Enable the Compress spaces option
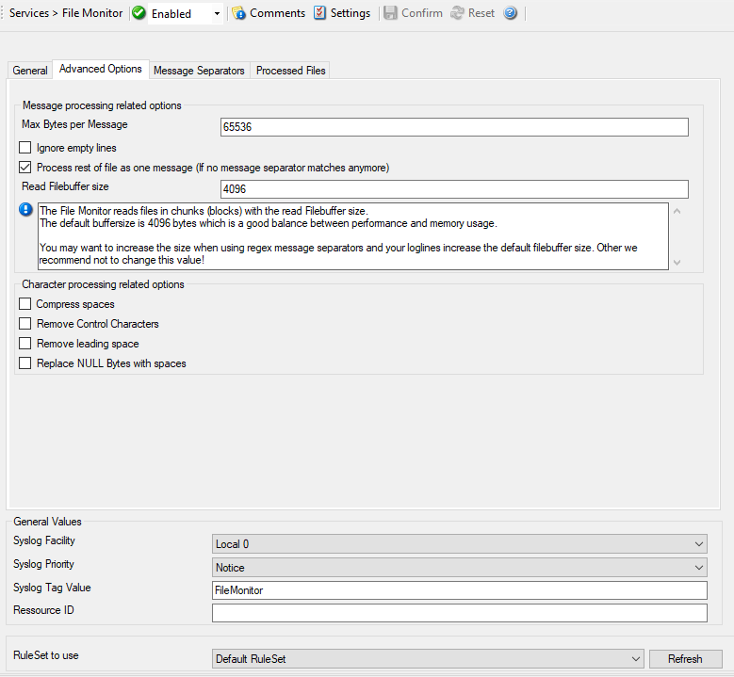The image size is (734, 677). pyautogui.click(x=25, y=304)
